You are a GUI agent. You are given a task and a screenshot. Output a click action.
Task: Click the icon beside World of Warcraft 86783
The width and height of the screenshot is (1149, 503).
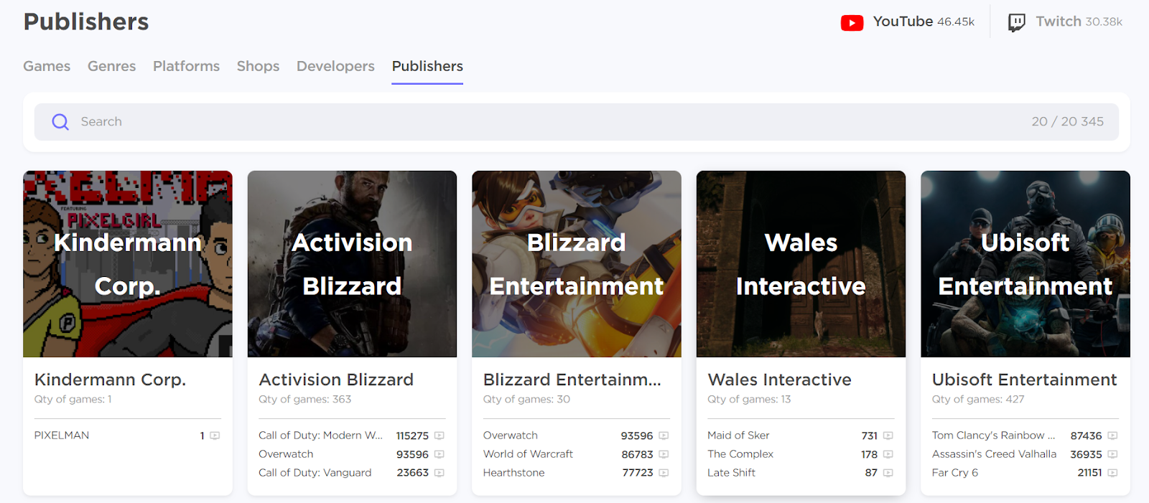click(664, 454)
